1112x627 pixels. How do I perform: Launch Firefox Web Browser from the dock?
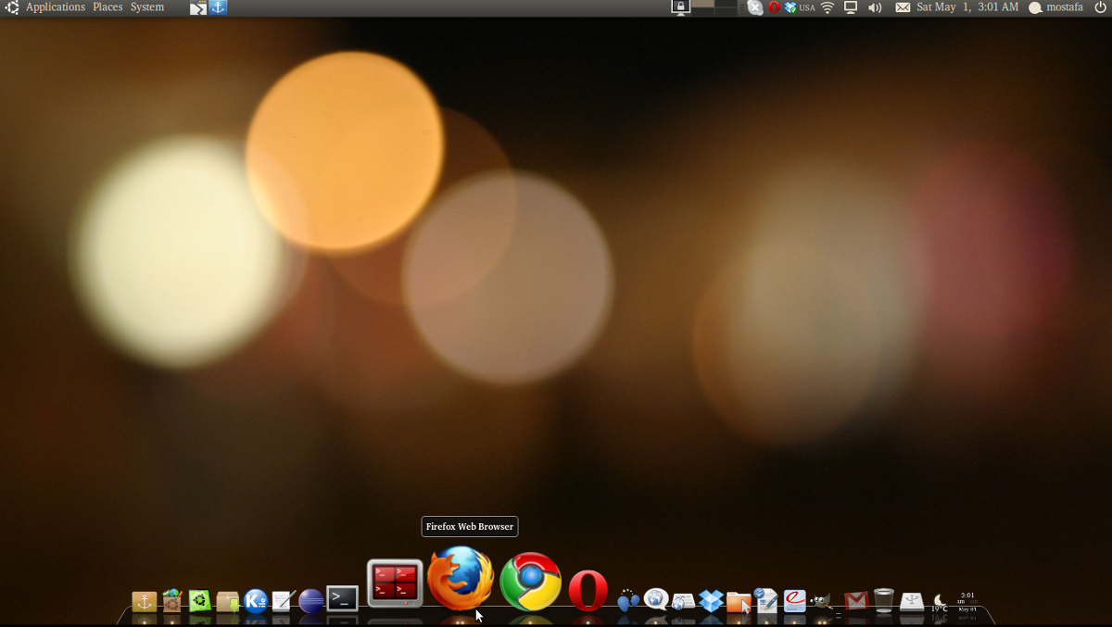[461, 579]
